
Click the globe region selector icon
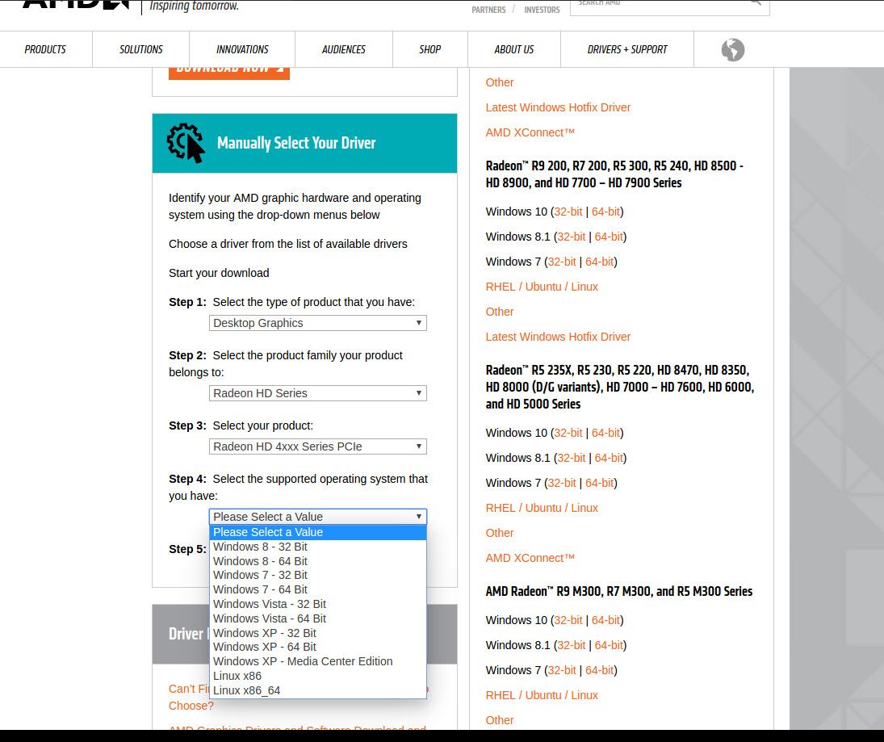point(732,49)
